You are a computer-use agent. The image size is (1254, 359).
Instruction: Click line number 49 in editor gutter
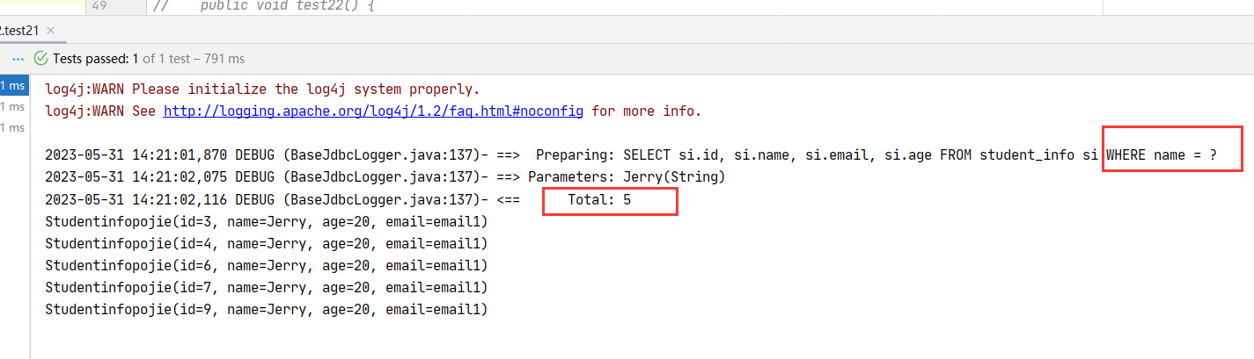tap(99, 6)
